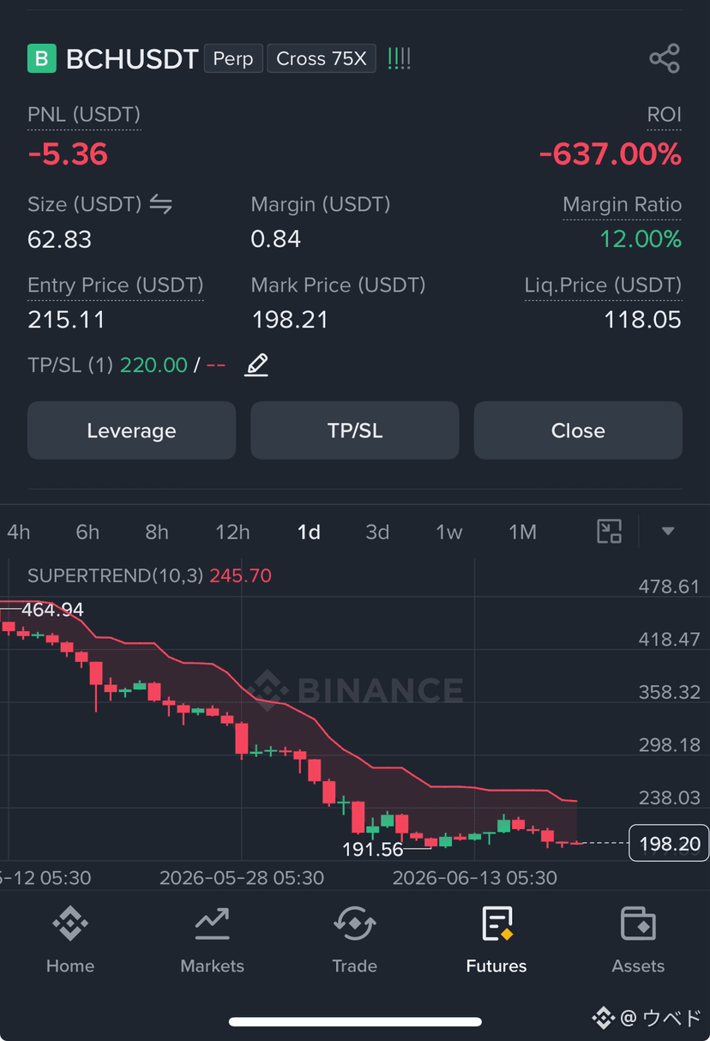The width and height of the screenshot is (710, 1041).
Task: Open the Trade swap icon
Action: (354, 924)
